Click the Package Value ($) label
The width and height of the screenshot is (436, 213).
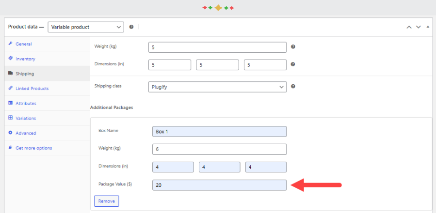[x=115, y=184]
